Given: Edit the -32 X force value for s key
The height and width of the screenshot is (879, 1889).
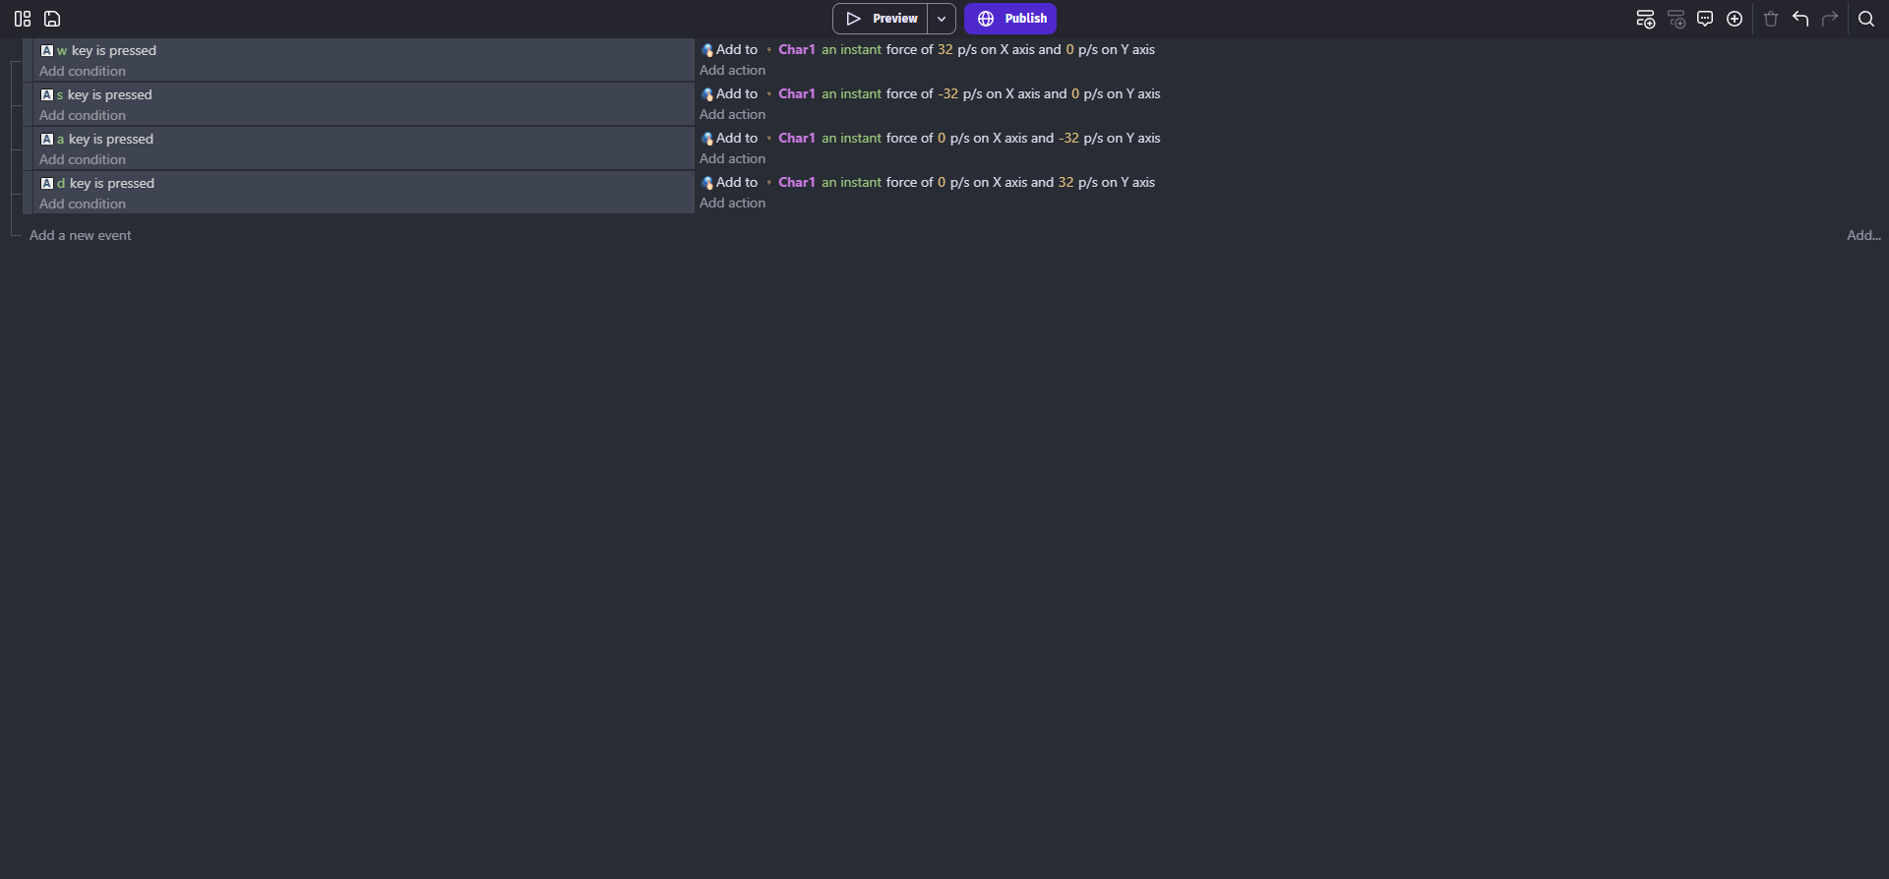Looking at the screenshot, I should tap(947, 93).
